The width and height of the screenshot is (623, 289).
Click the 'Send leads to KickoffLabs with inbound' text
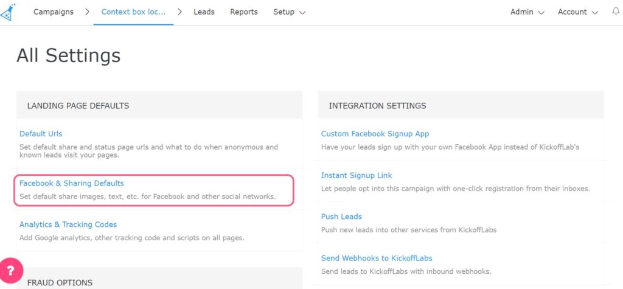tap(406, 271)
